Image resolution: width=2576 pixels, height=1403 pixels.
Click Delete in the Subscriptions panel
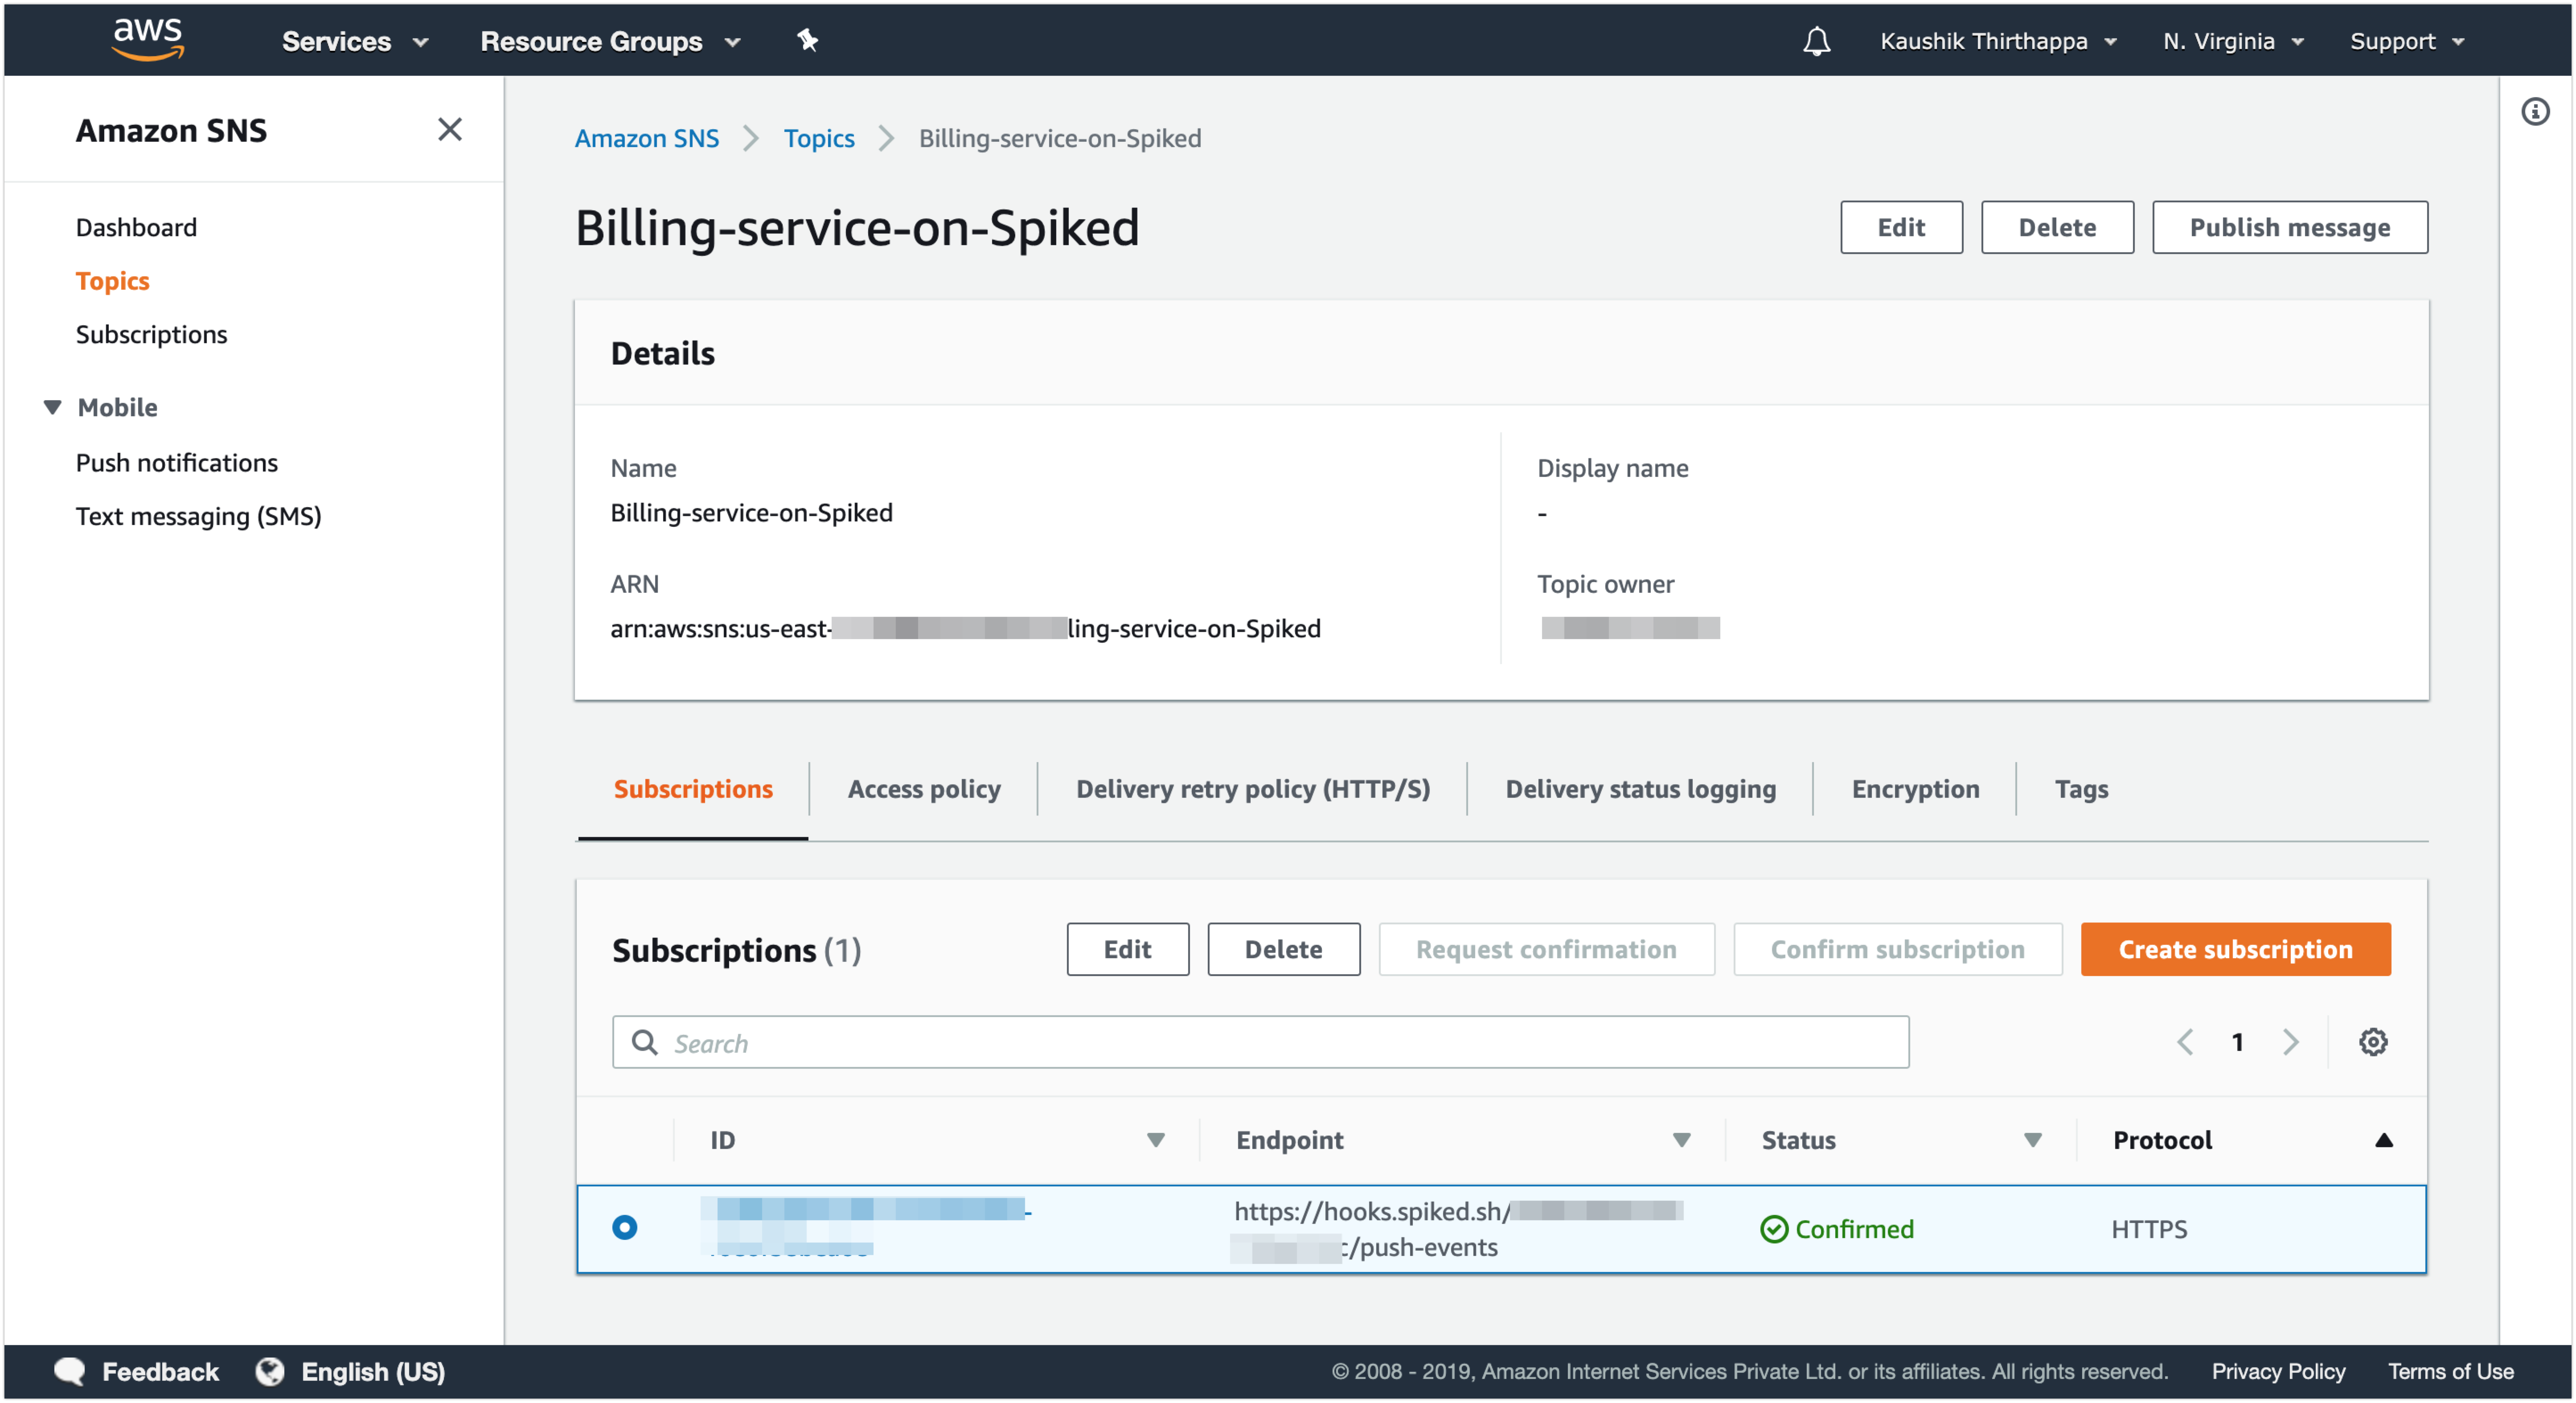point(1283,948)
